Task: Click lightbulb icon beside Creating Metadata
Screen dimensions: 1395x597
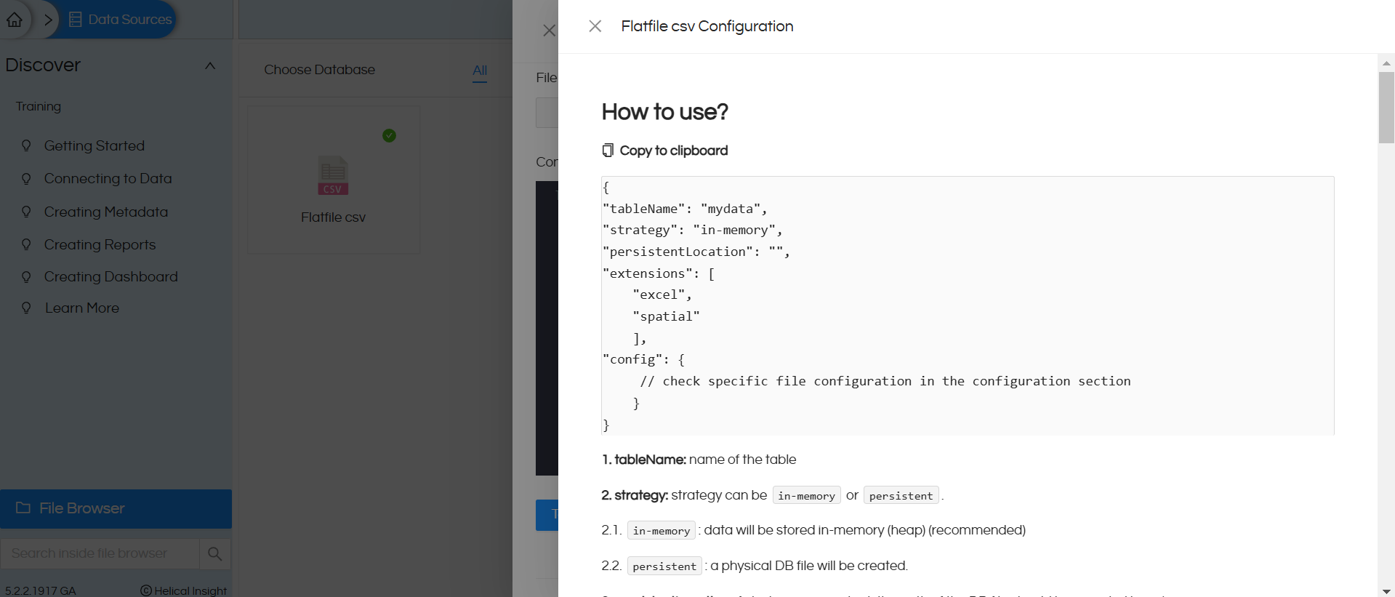Action: [x=26, y=212]
